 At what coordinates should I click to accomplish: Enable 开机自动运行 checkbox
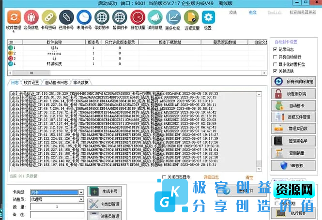[275, 57]
